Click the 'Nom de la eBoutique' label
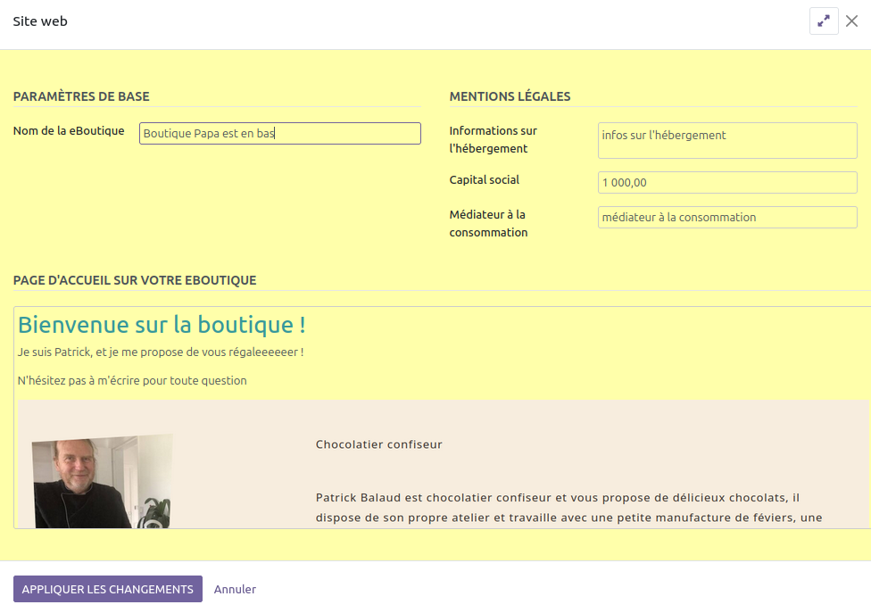 (69, 131)
